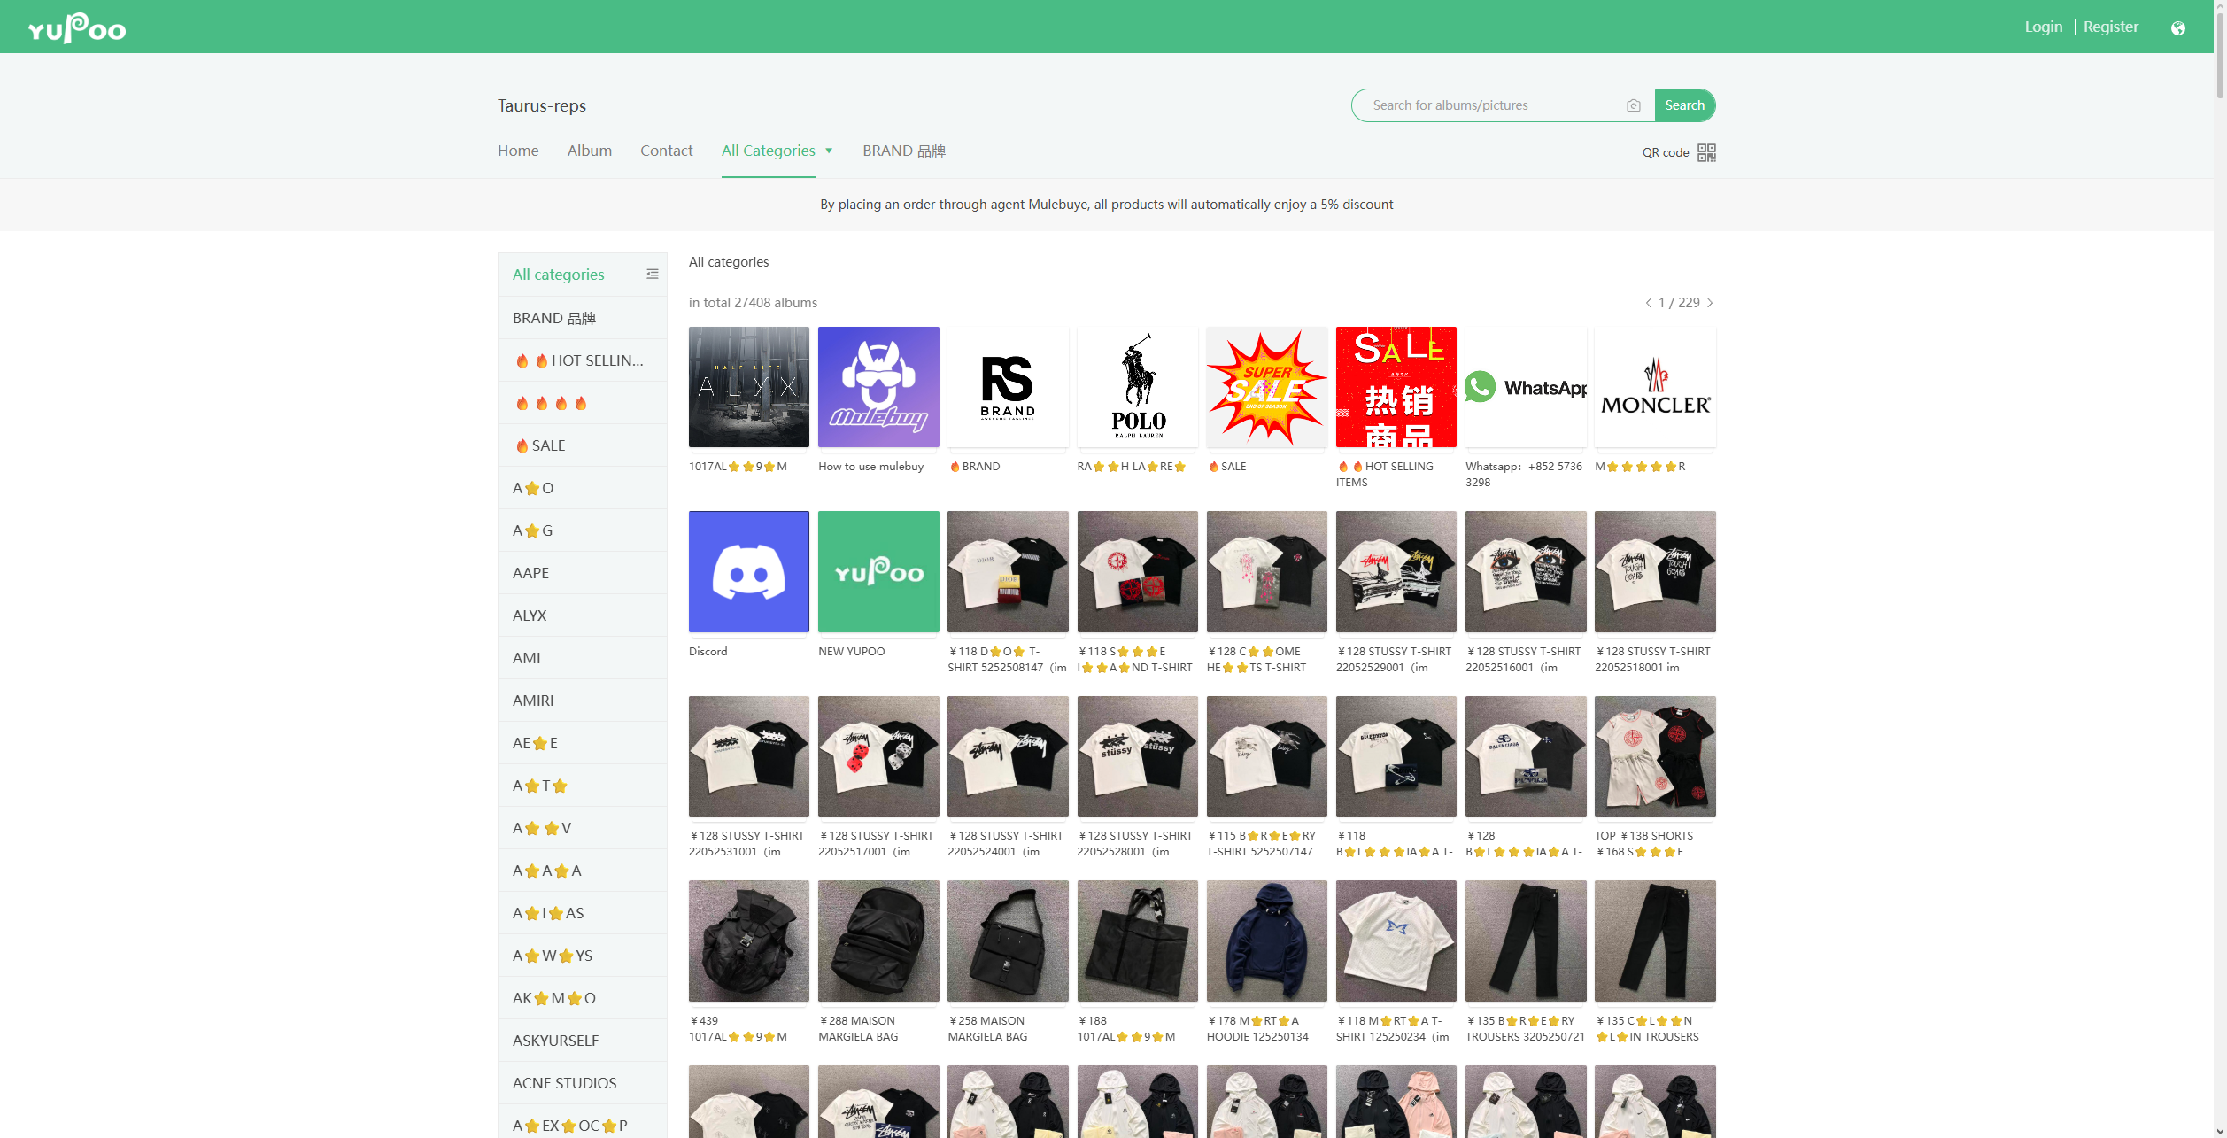Select All categories in the sidebar
This screenshot has height=1138, width=2227.
(x=559, y=275)
